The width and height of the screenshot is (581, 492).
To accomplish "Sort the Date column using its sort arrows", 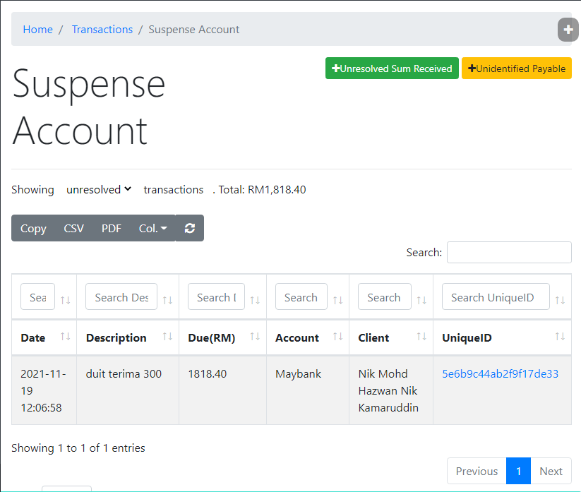I will point(65,337).
